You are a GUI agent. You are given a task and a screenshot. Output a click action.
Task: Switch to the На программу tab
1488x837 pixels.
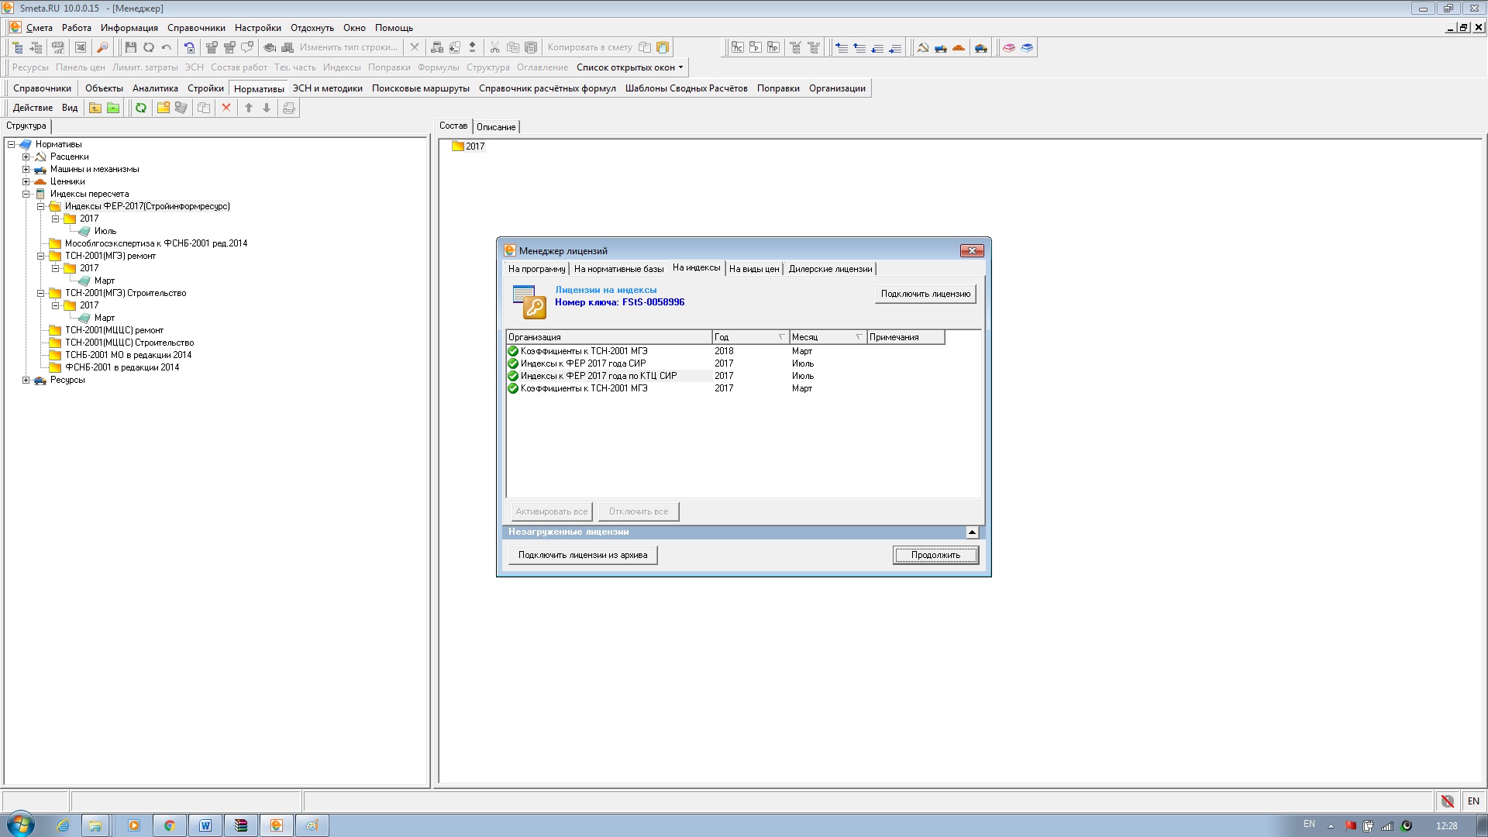pos(536,269)
